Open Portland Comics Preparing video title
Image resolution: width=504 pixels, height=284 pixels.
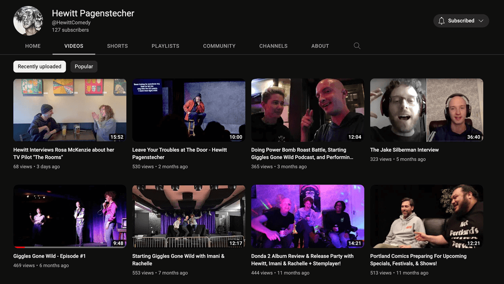click(418, 256)
